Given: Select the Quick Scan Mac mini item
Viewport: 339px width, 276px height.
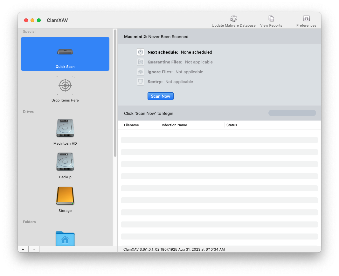Looking at the screenshot, I should [x=65, y=54].
